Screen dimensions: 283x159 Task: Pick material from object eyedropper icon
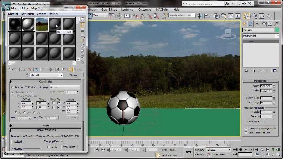tap(27, 75)
